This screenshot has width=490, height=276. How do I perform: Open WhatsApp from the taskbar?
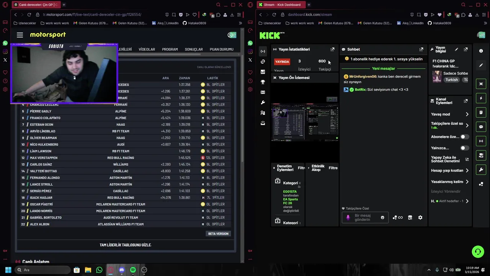99,270
